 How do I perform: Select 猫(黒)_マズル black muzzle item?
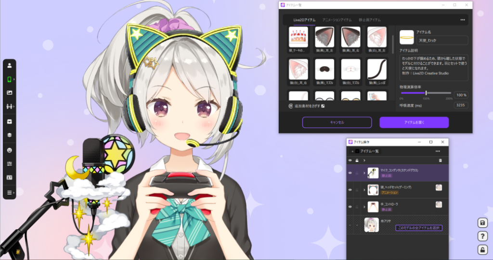324,69
